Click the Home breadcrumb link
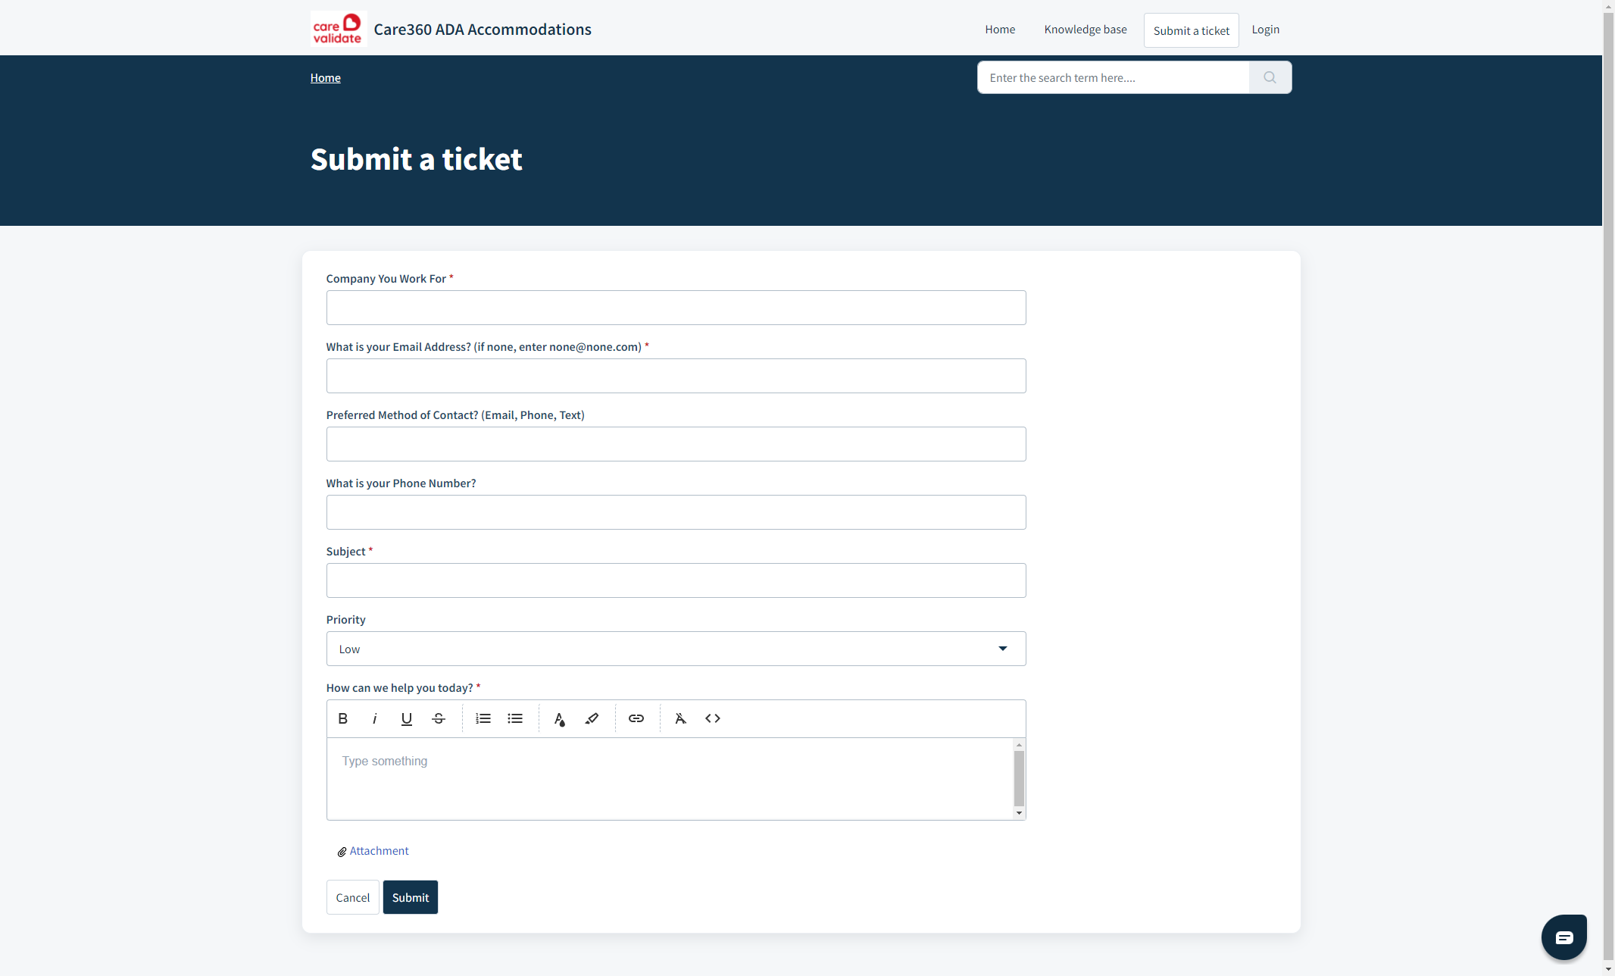Screen dimensions: 1615x976 click(325, 77)
